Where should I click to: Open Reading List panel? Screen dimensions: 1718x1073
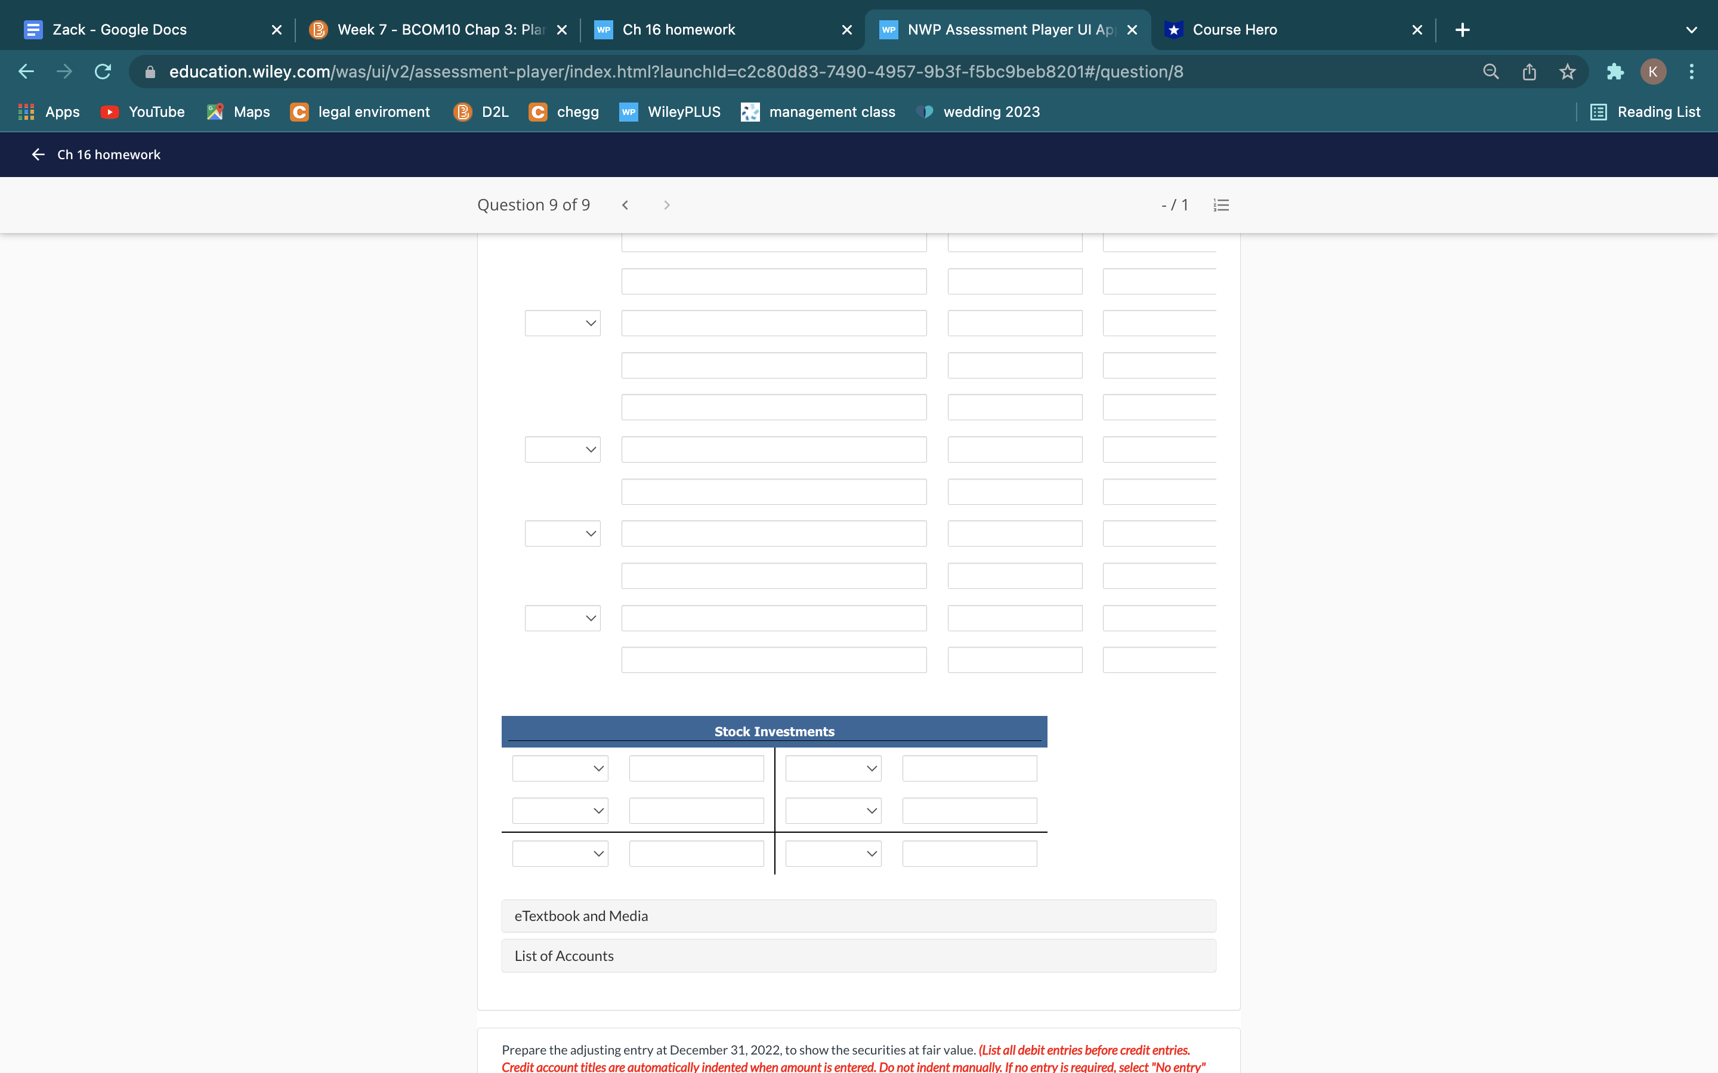(x=1646, y=112)
